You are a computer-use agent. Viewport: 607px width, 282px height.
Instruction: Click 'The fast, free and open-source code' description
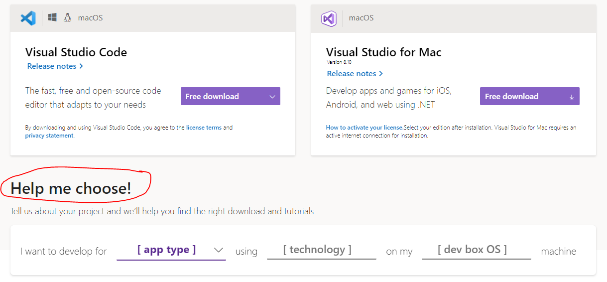tap(93, 98)
